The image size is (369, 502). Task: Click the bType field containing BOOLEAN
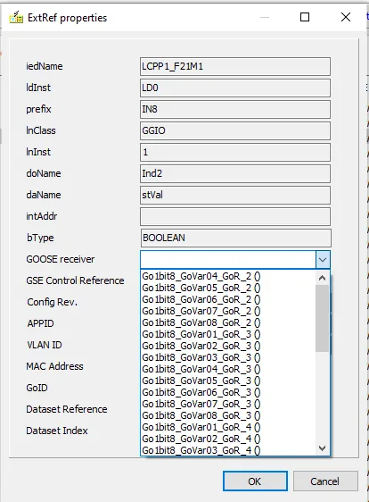pos(236,238)
